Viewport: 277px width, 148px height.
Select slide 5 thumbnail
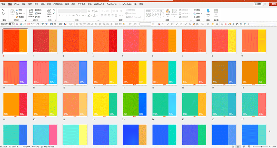(134, 41)
